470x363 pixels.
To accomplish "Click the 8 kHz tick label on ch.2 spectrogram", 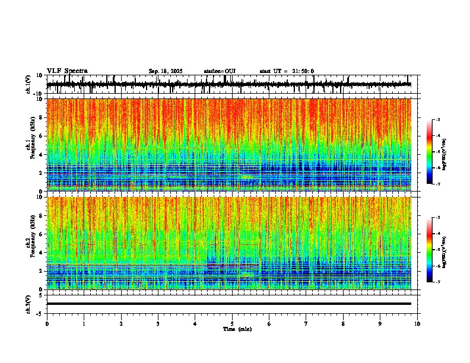I will 42,216.
